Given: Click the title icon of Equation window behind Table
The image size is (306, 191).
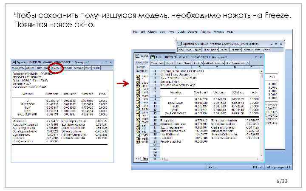Looking at the screenshot, I should 180,44.
